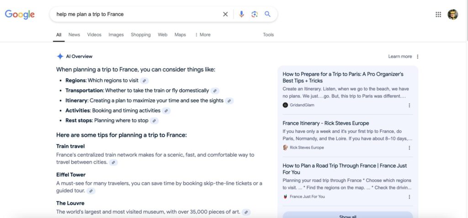Click the magnifying glass search button

point(268,14)
